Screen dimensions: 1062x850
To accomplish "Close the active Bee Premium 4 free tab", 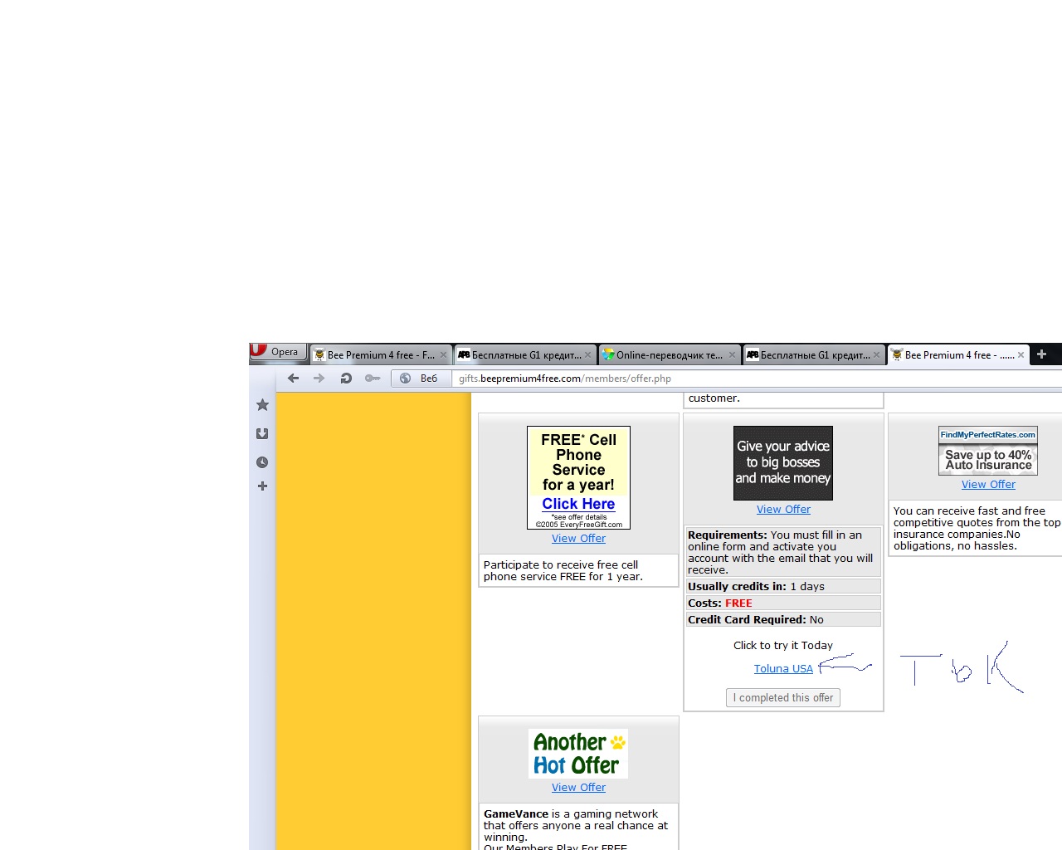I will [1021, 355].
